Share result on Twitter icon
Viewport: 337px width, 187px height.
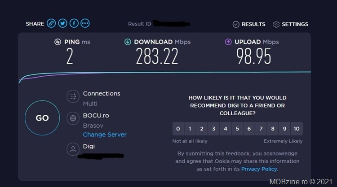pos(62,23)
